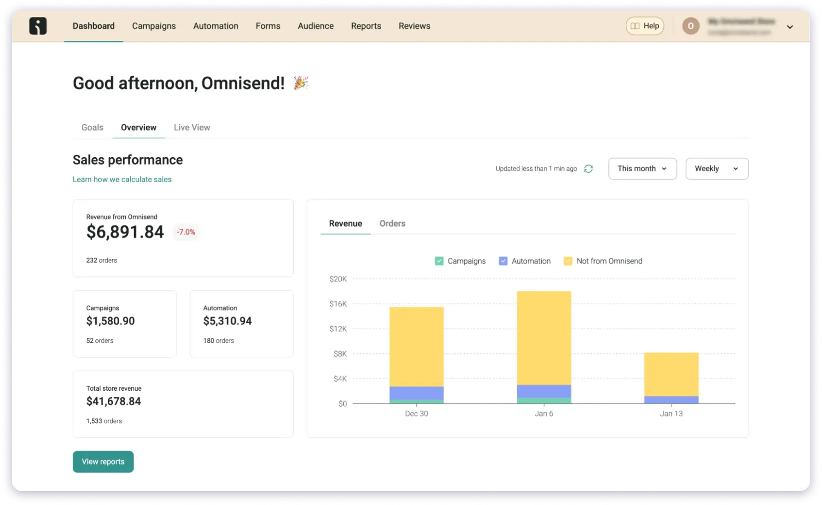822x505 pixels.
Task: Open the Weekly interval dropdown
Action: [717, 169]
